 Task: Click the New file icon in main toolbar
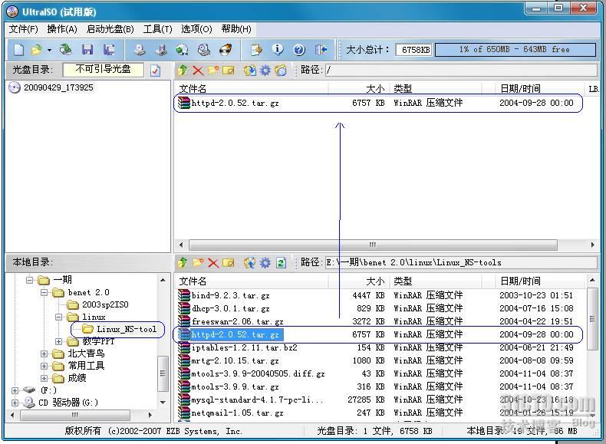coord(18,50)
